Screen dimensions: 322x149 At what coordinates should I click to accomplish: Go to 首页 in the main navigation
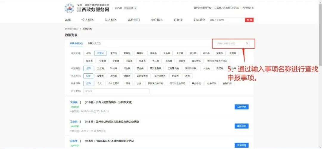coord(68,20)
